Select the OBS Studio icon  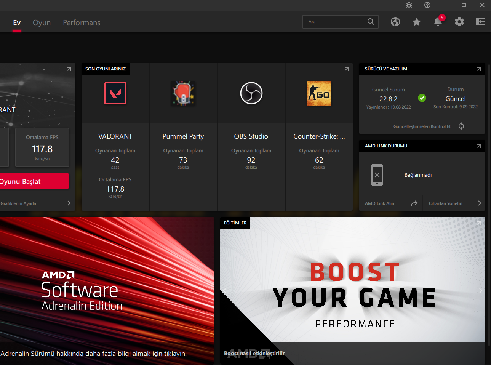point(251,93)
